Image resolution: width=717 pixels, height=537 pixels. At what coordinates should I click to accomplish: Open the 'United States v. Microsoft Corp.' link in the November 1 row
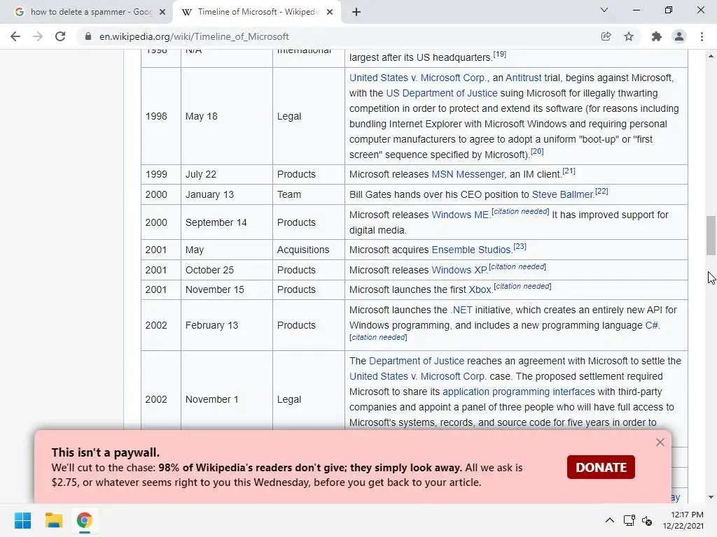click(x=417, y=376)
